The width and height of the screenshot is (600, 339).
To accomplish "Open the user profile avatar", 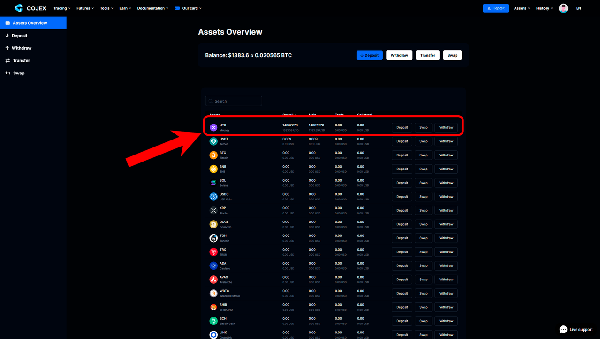I will 563,8.
